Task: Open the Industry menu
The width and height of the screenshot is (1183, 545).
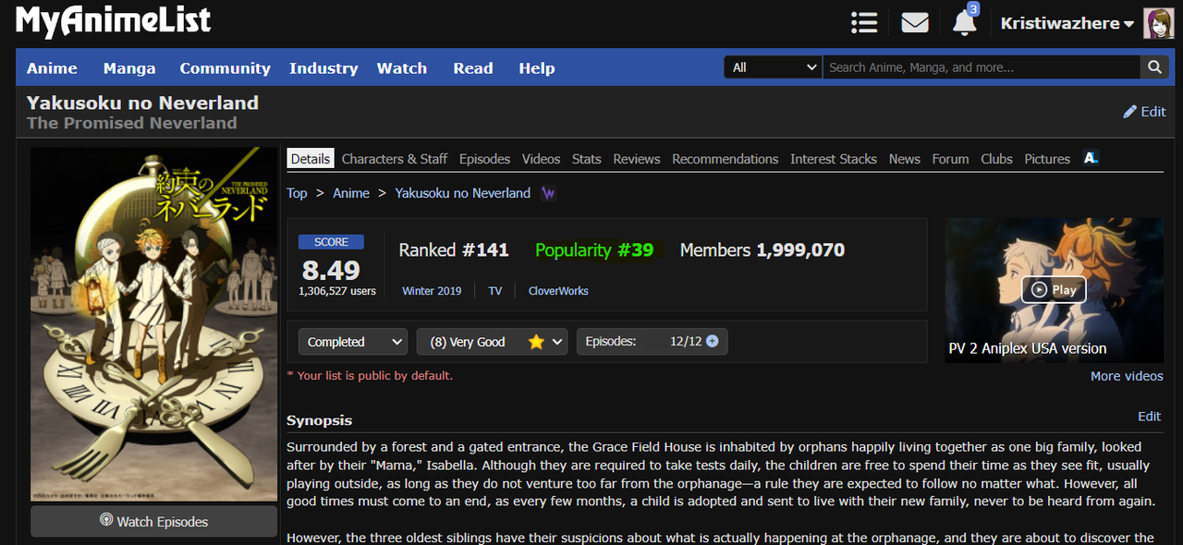Action: pyautogui.click(x=323, y=68)
